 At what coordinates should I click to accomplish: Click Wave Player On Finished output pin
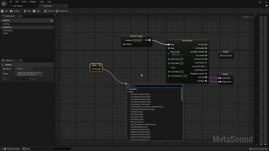coord(206,48)
